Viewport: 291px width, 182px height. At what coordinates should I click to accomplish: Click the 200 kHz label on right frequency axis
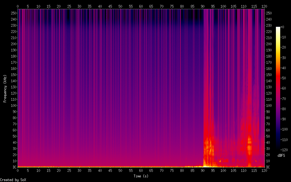(269, 44)
